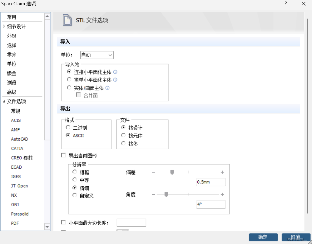Open the 浏览 options page
This screenshot has height=244, width=312.
pos(12,83)
